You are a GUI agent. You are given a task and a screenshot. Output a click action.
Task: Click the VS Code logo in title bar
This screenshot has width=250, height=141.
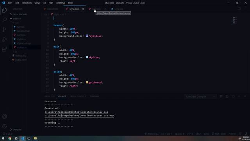coord(3,3)
